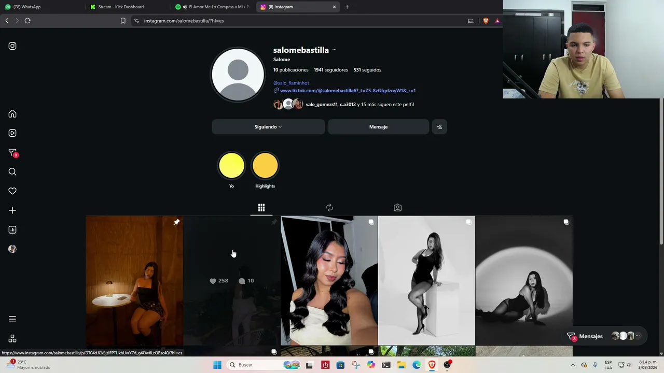Open the More hamburger menu in sidebar
The height and width of the screenshot is (373, 664).
[x=12, y=319]
